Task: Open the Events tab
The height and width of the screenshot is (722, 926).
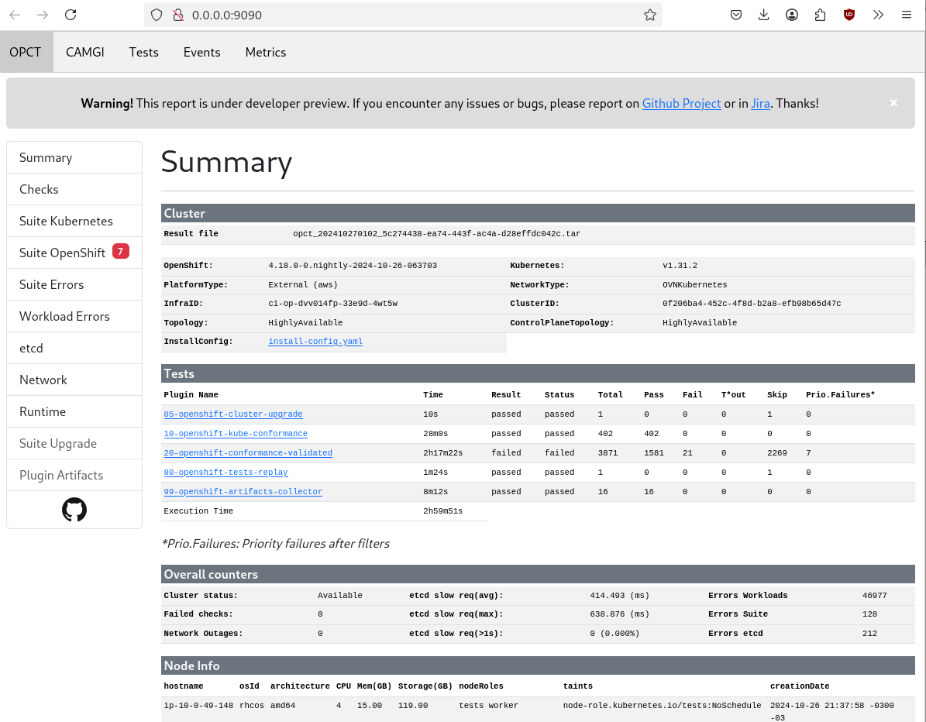Action: click(x=202, y=52)
